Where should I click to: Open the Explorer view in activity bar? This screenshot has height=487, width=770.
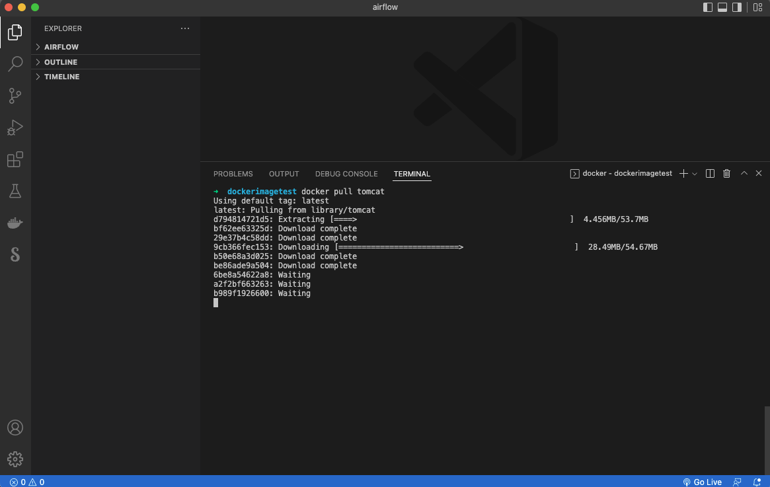(x=15, y=32)
